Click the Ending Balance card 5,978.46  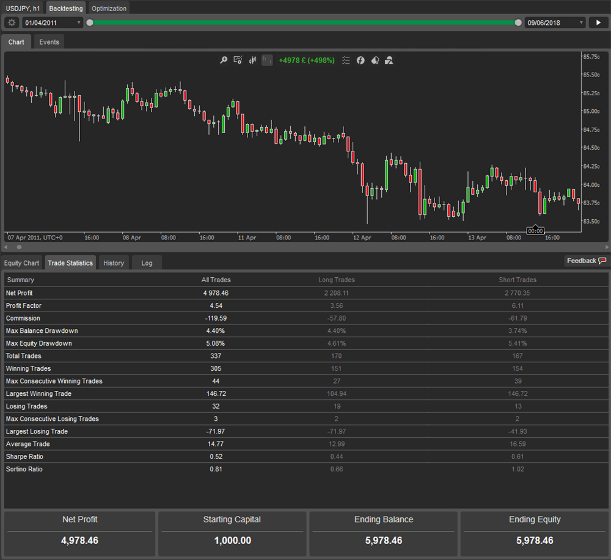pyautogui.click(x=384, y=534)
